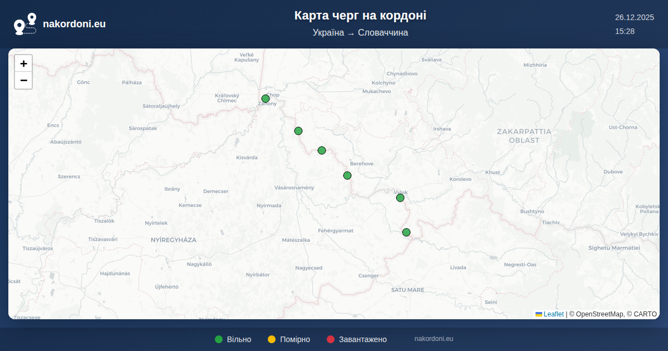Screen dimensions: 668x351
Task: Click the Leaflet Ukrainian flag icon
Action: coord(539,314)
